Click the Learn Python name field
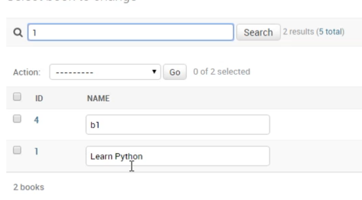Viewport: 362px width, 200px height. [178, 156]
